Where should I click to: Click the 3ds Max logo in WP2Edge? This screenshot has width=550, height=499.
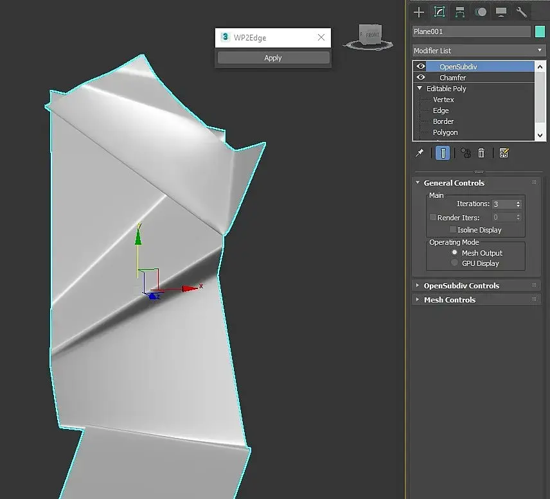point(225,37)
